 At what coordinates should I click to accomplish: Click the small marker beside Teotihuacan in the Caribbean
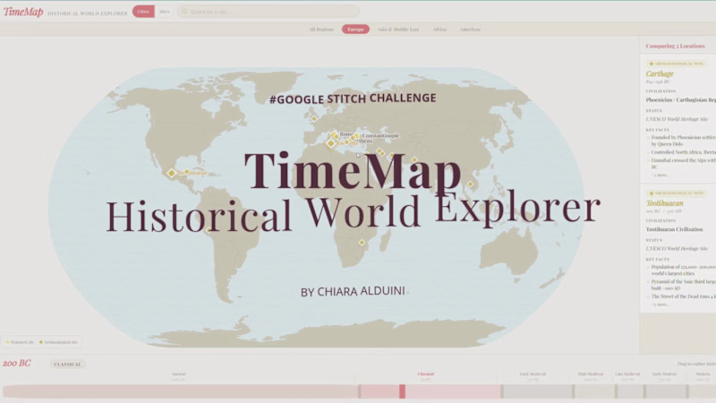coord(187,172)
